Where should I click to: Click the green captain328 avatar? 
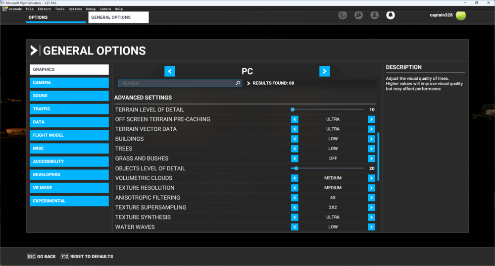click(x=461, y=15)
